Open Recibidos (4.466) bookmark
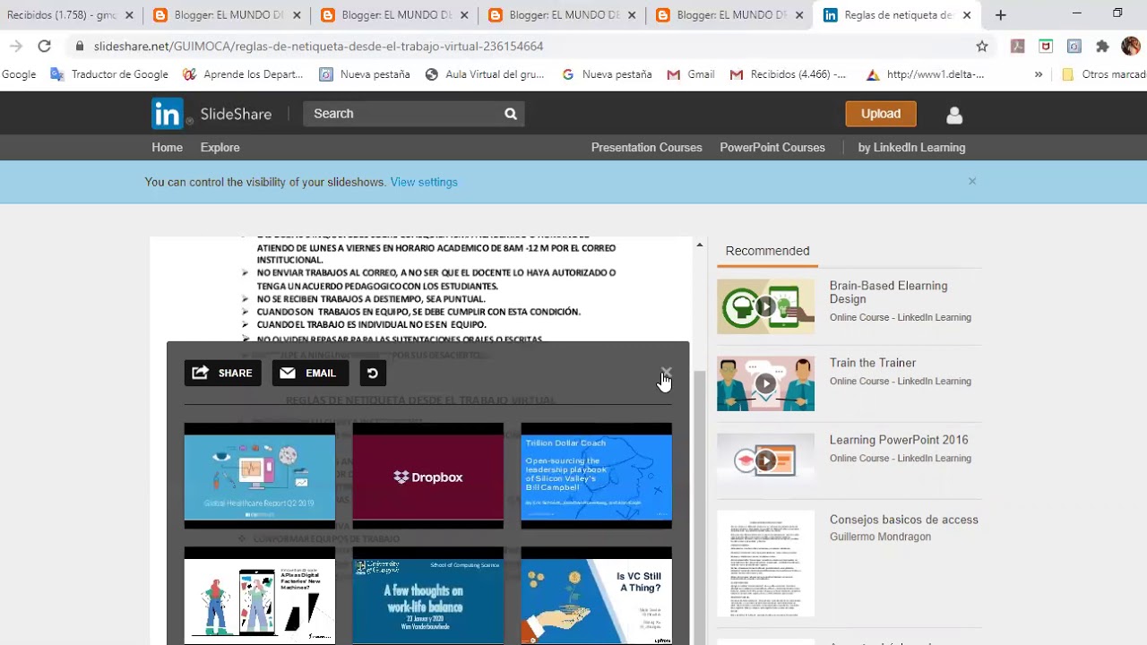Image resolution: width=1147 pixels, height=645 pixels. (x=789, y=74)
